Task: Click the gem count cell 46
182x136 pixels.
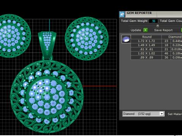Action: (166, 53)
